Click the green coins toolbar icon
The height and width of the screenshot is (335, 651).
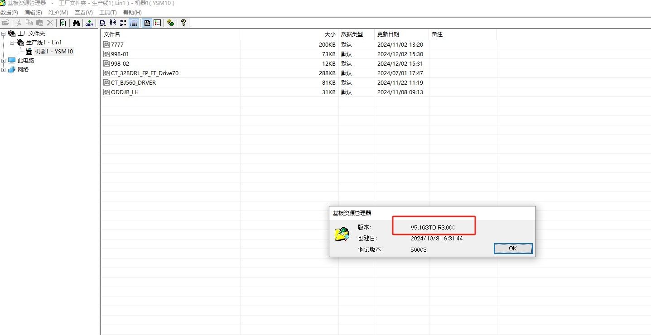coord(170,23)
